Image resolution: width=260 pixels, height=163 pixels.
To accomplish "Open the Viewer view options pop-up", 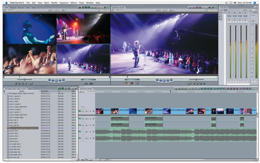I will 63,10.
